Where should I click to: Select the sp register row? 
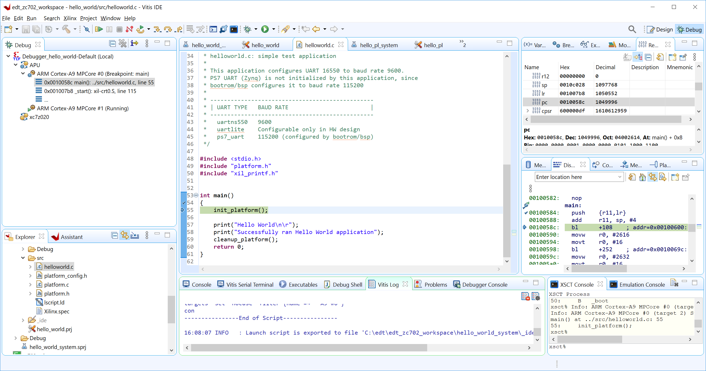[609, 85]
